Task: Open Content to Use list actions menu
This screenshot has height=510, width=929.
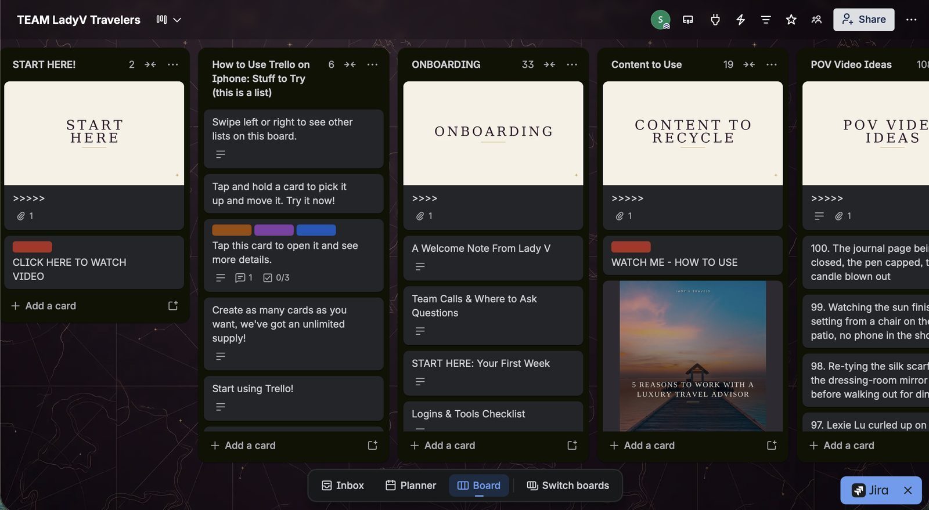Action: (772, 64)
